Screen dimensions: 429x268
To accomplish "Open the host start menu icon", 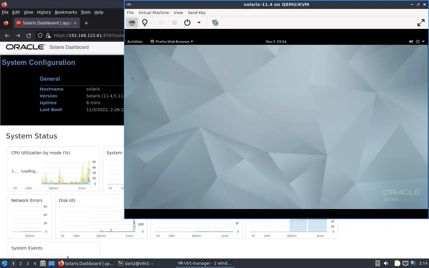I will 5,263.
